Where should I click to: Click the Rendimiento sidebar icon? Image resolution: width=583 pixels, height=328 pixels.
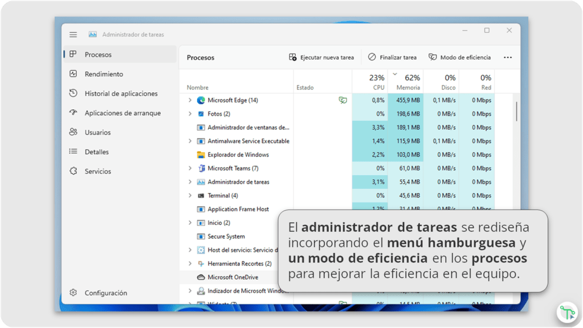point(73,74)
